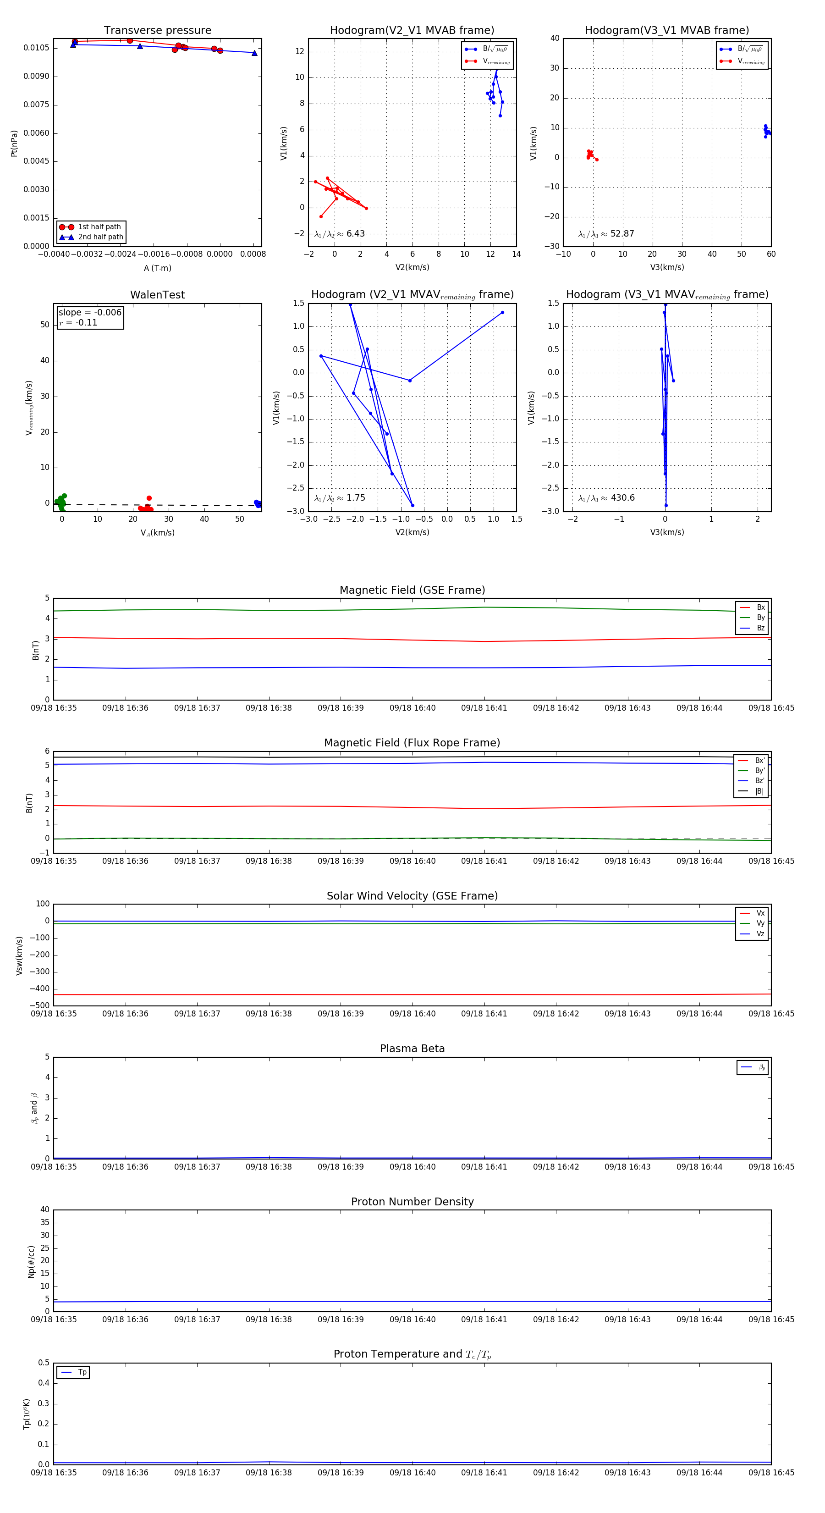Select 'By' in GSE magnetic field legend

[752, 617]
